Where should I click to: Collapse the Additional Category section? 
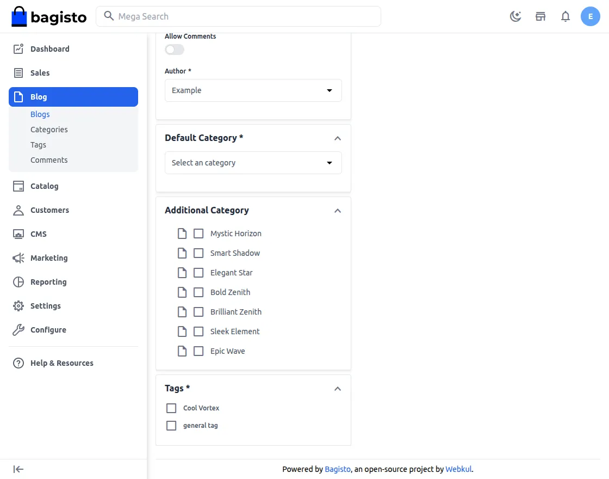pos(338,211)
